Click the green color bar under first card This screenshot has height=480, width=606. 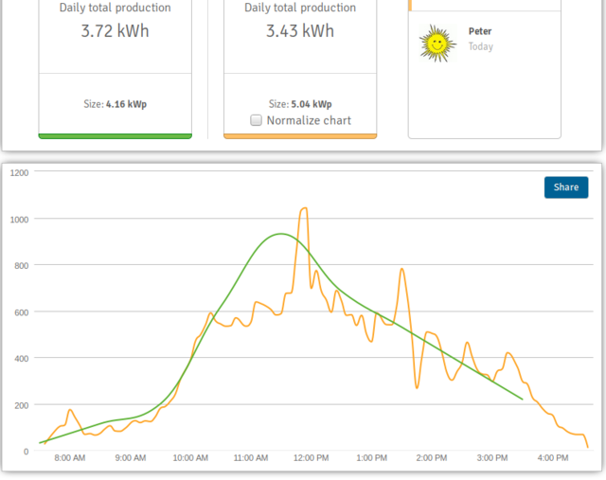(x=116, y=136)
